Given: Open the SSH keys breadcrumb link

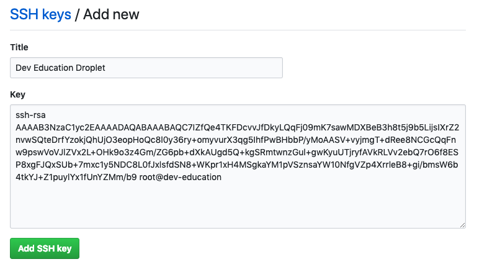Looking at the screenshot, I should click(x=40, y=14).
